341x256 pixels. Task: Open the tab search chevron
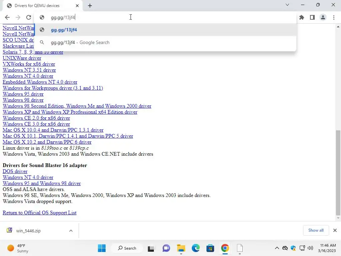pyautogui.click(x=287, y=5)
